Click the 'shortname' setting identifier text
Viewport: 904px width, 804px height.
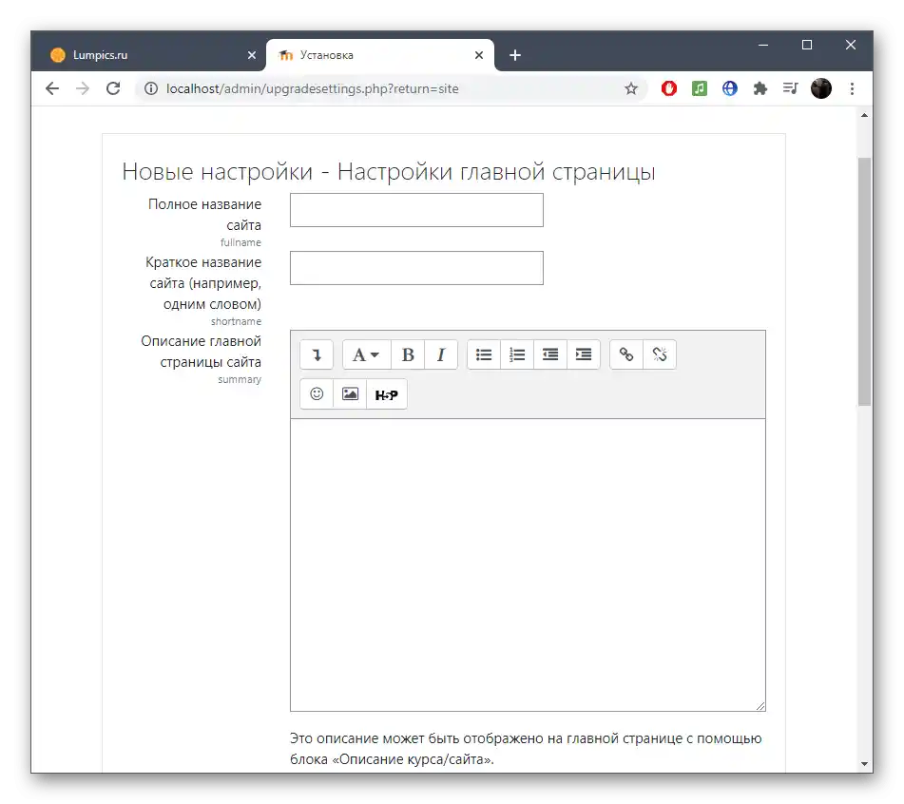[236, 321]
